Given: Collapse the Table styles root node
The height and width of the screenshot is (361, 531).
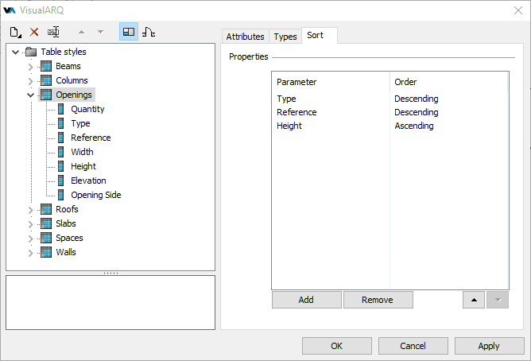Looking at the screenshot, I should [16, 52].
